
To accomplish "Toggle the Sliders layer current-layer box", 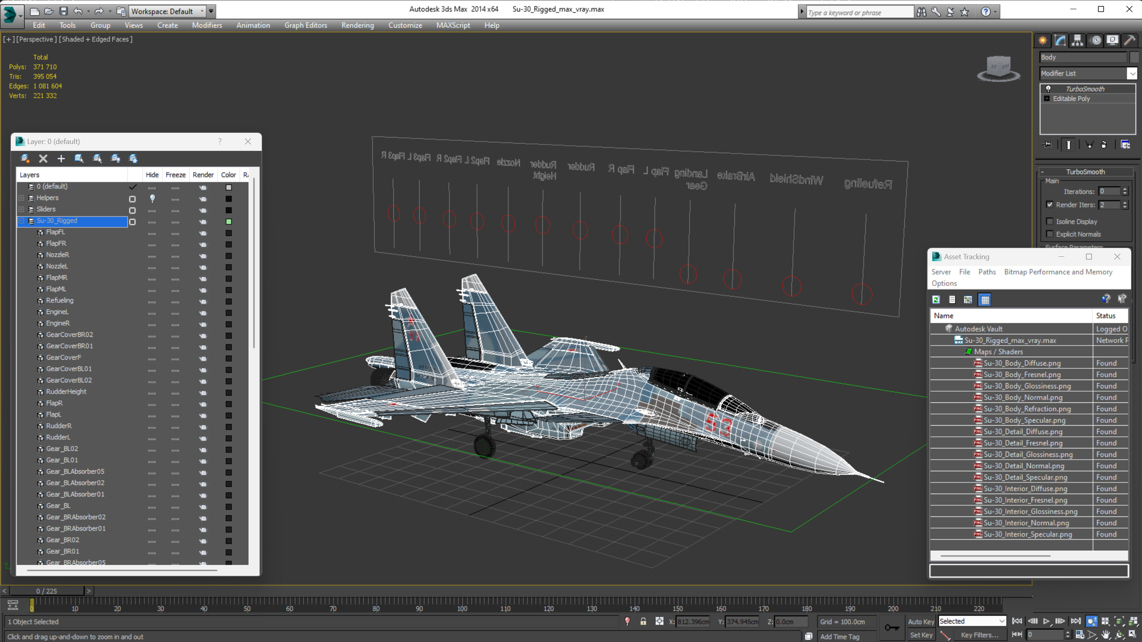I will point(132,210).
